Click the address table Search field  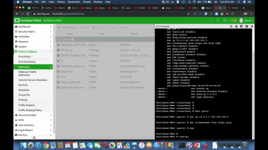(137, 27)
